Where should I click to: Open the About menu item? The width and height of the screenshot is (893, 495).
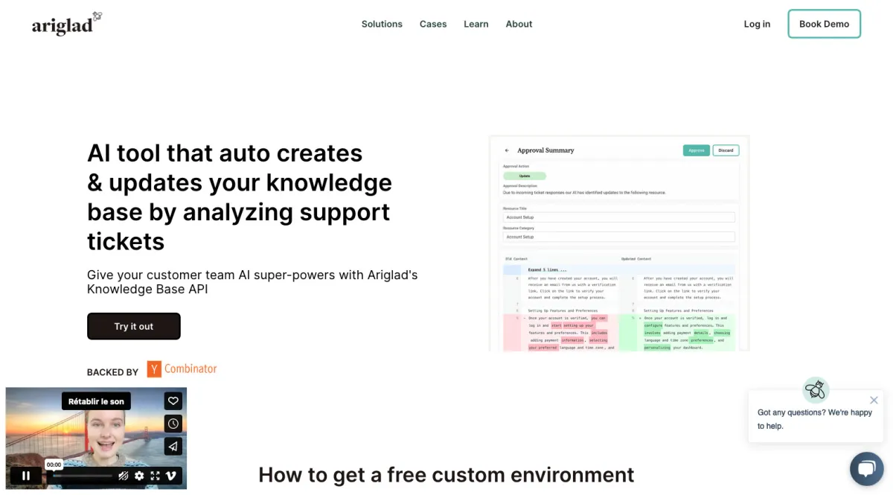[519, 24]
